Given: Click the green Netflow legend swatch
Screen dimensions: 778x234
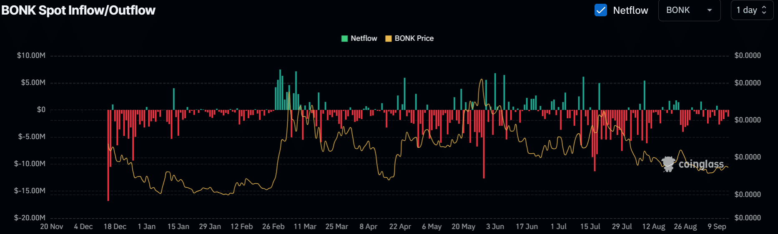Looking at the screenshot, I should pos(344,38).
